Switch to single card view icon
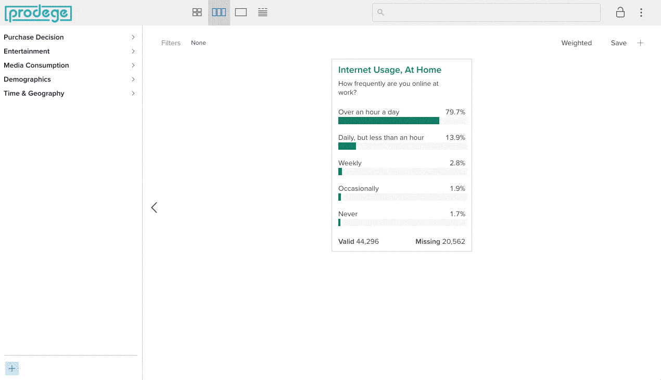 click(240, 12)
